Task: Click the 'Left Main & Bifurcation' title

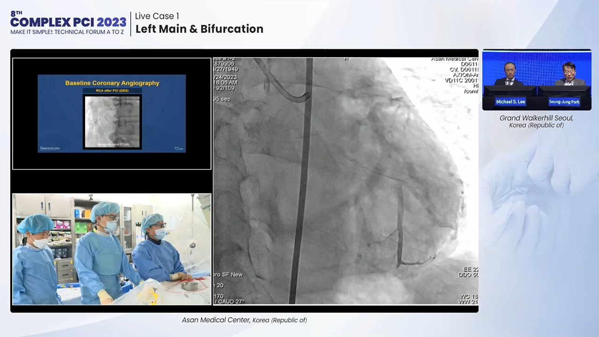Action: pos(199,29)
